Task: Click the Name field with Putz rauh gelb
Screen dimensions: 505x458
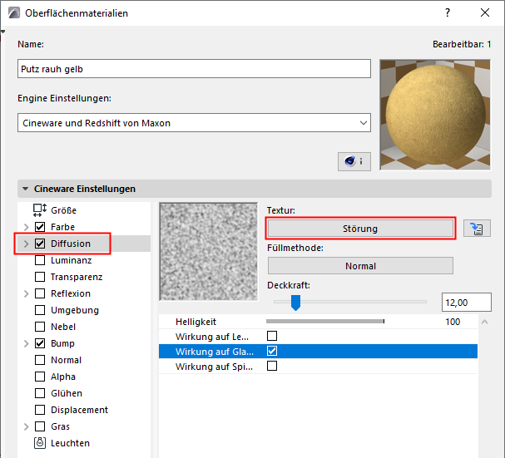Action: point(194,68)
